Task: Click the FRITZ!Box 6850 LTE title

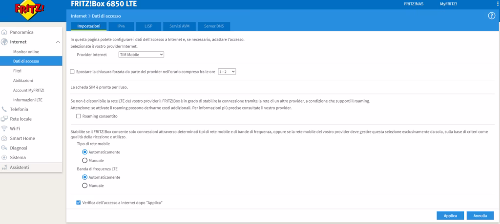Action: click(104, 4)
